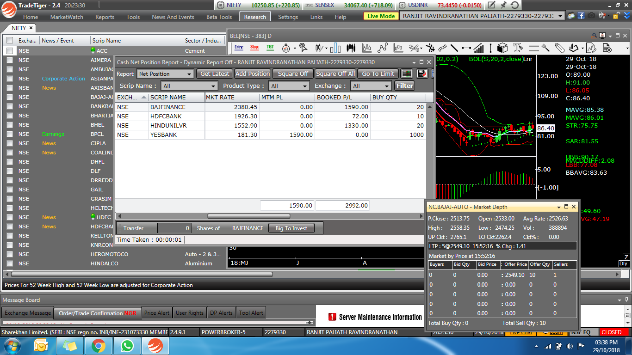
Task: Open the RANJIT RAVINDRANATHAN account dropdown
Action: [482, 16]
